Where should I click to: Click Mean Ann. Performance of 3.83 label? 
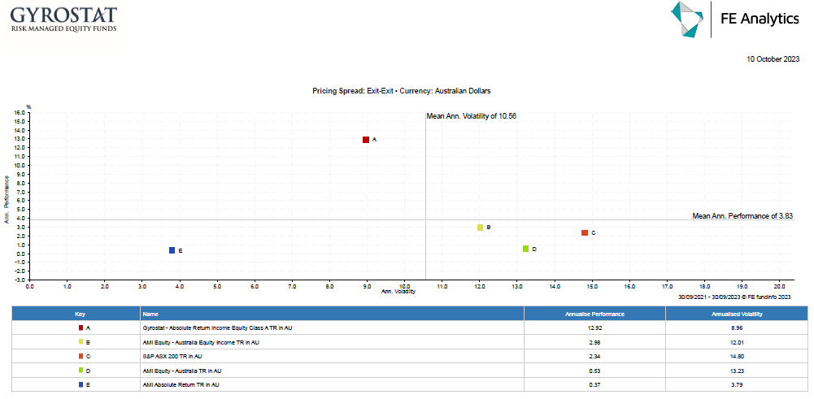tap(743, 216)
